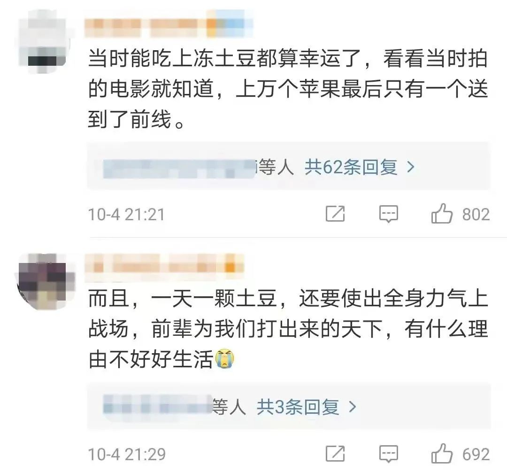Open the second commenter's avatar

(x=45, y=281)
